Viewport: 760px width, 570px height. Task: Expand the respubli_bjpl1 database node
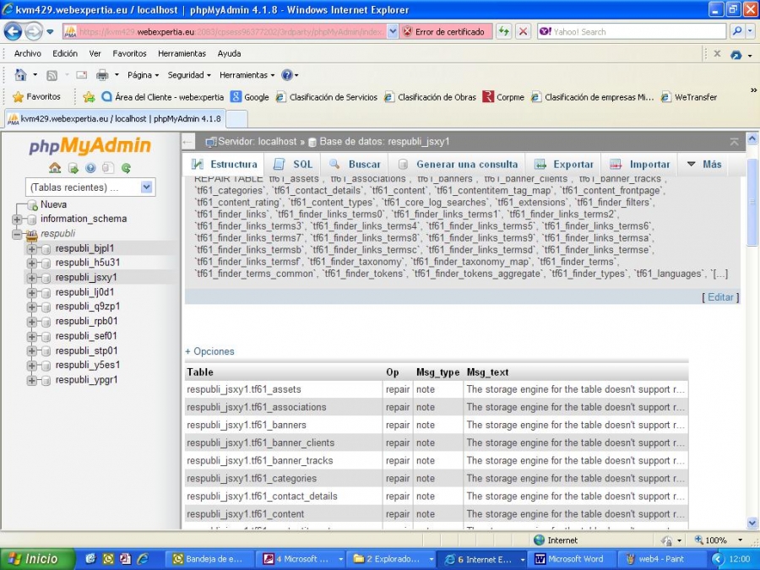pyautogui.click(x=32, y=248)
